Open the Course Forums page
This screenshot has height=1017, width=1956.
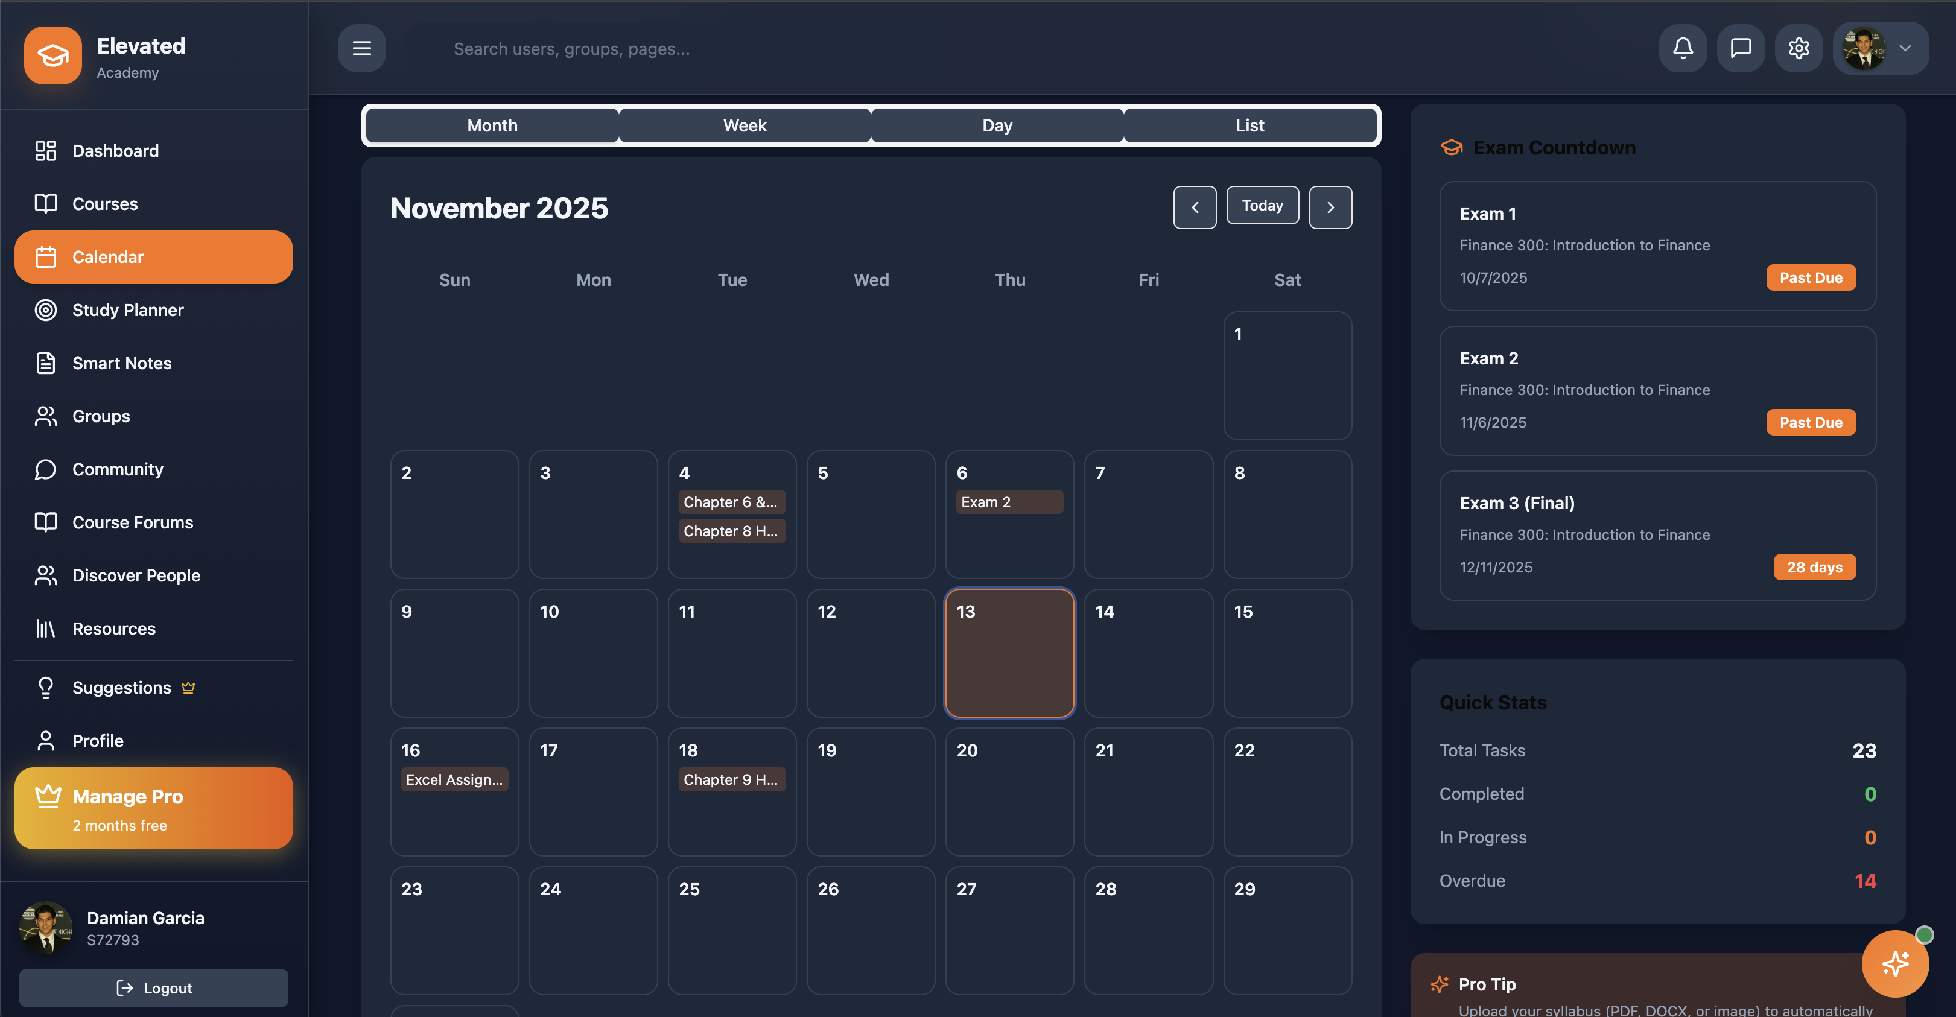pos(153,523)
